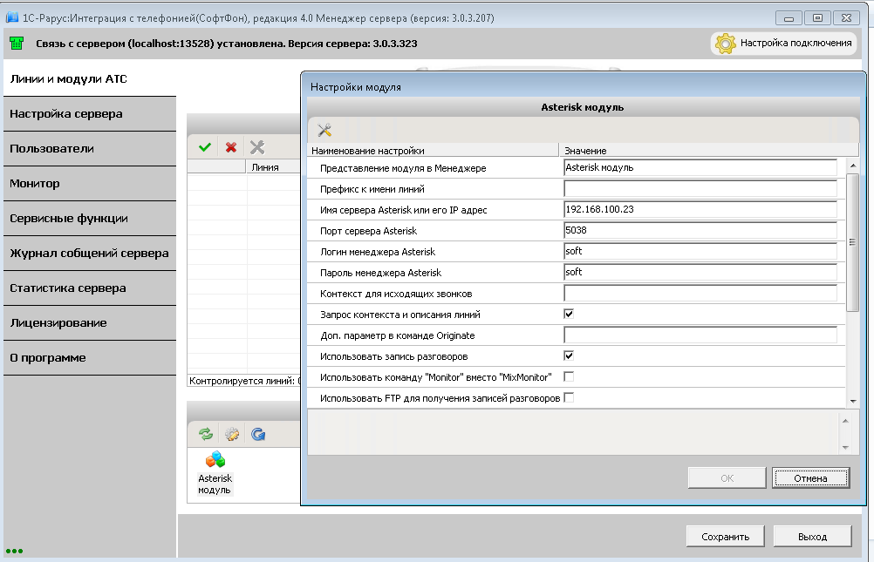874x562 pixels.
Task: Click Пароль менеджера Asterisk field
Action: [700, 273]
